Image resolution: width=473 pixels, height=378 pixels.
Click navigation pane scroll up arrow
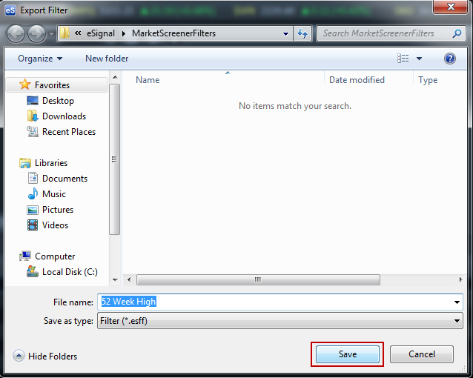[x=115, y=78]
